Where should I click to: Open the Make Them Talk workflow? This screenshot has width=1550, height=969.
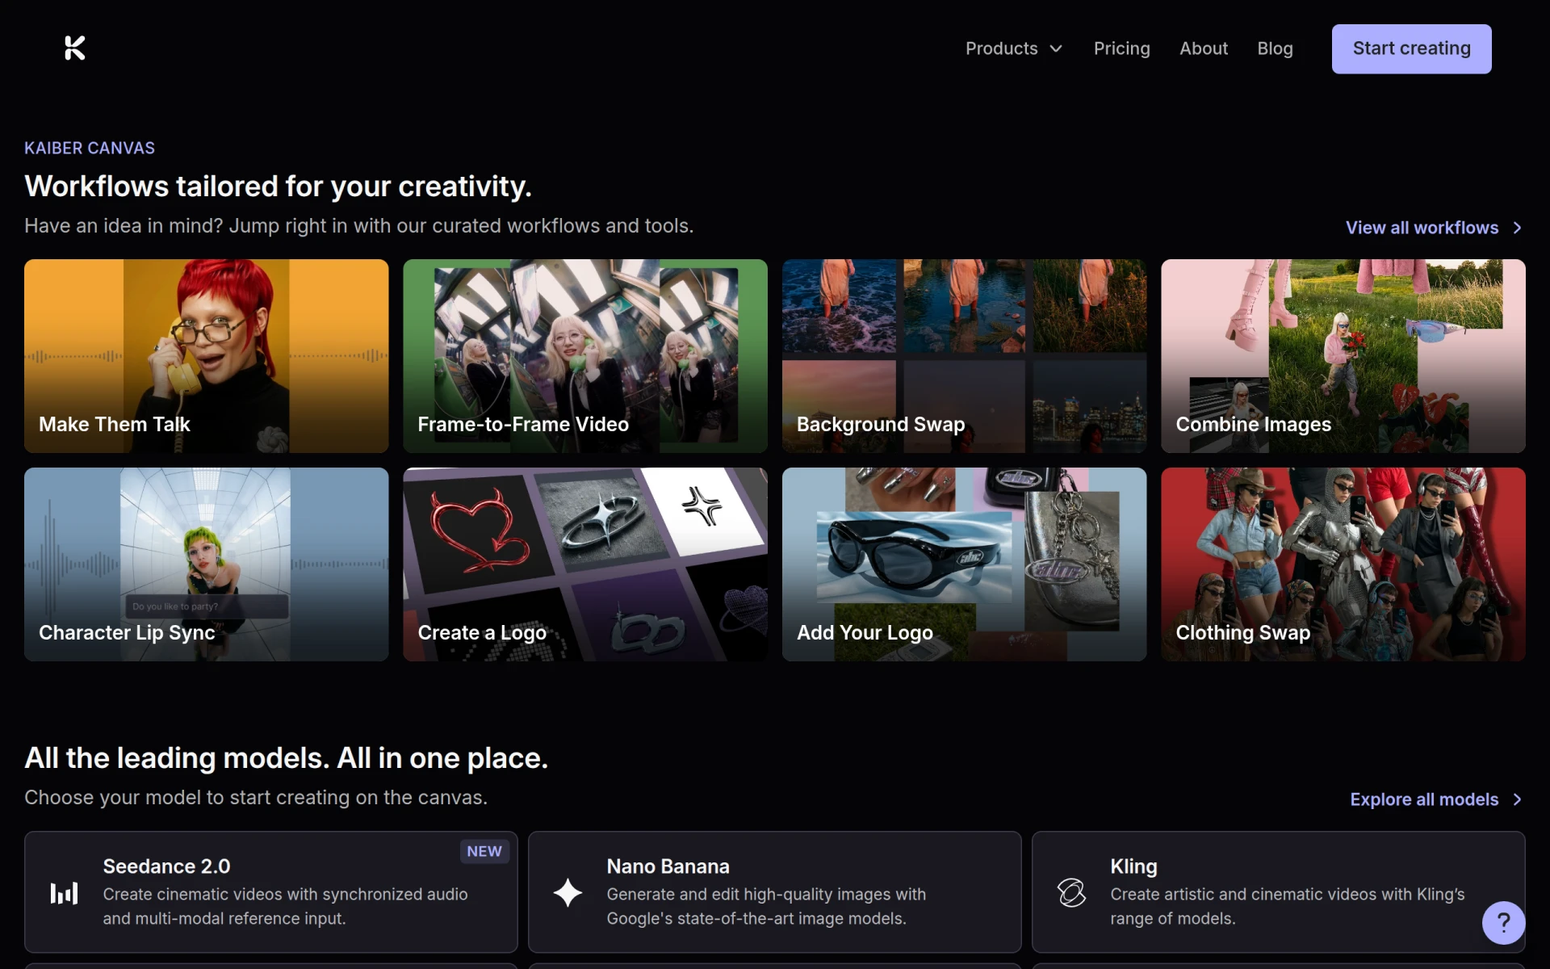click(x=206, y=355)
